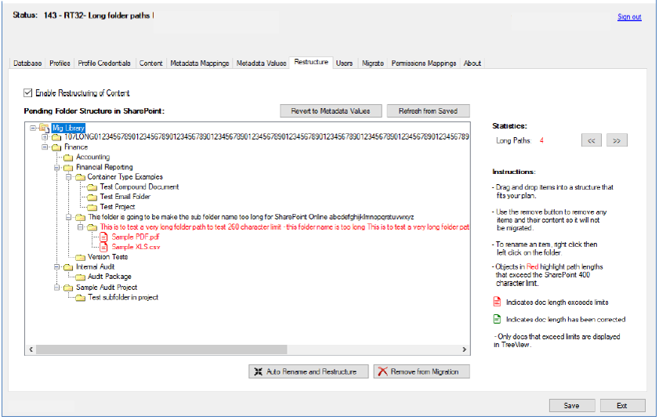The width and height of the screenshot is (659, 420).
Task: Collapse the Internal Audit tree node
Action: tap(56, 266)
